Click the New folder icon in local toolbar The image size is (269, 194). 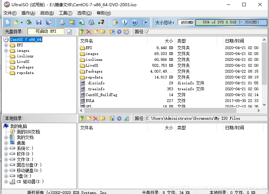point(89,119)
